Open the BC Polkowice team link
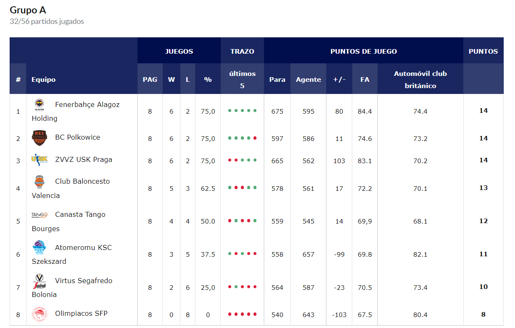The height and width of the screenshot is (328, 515). tap(77, 138)
